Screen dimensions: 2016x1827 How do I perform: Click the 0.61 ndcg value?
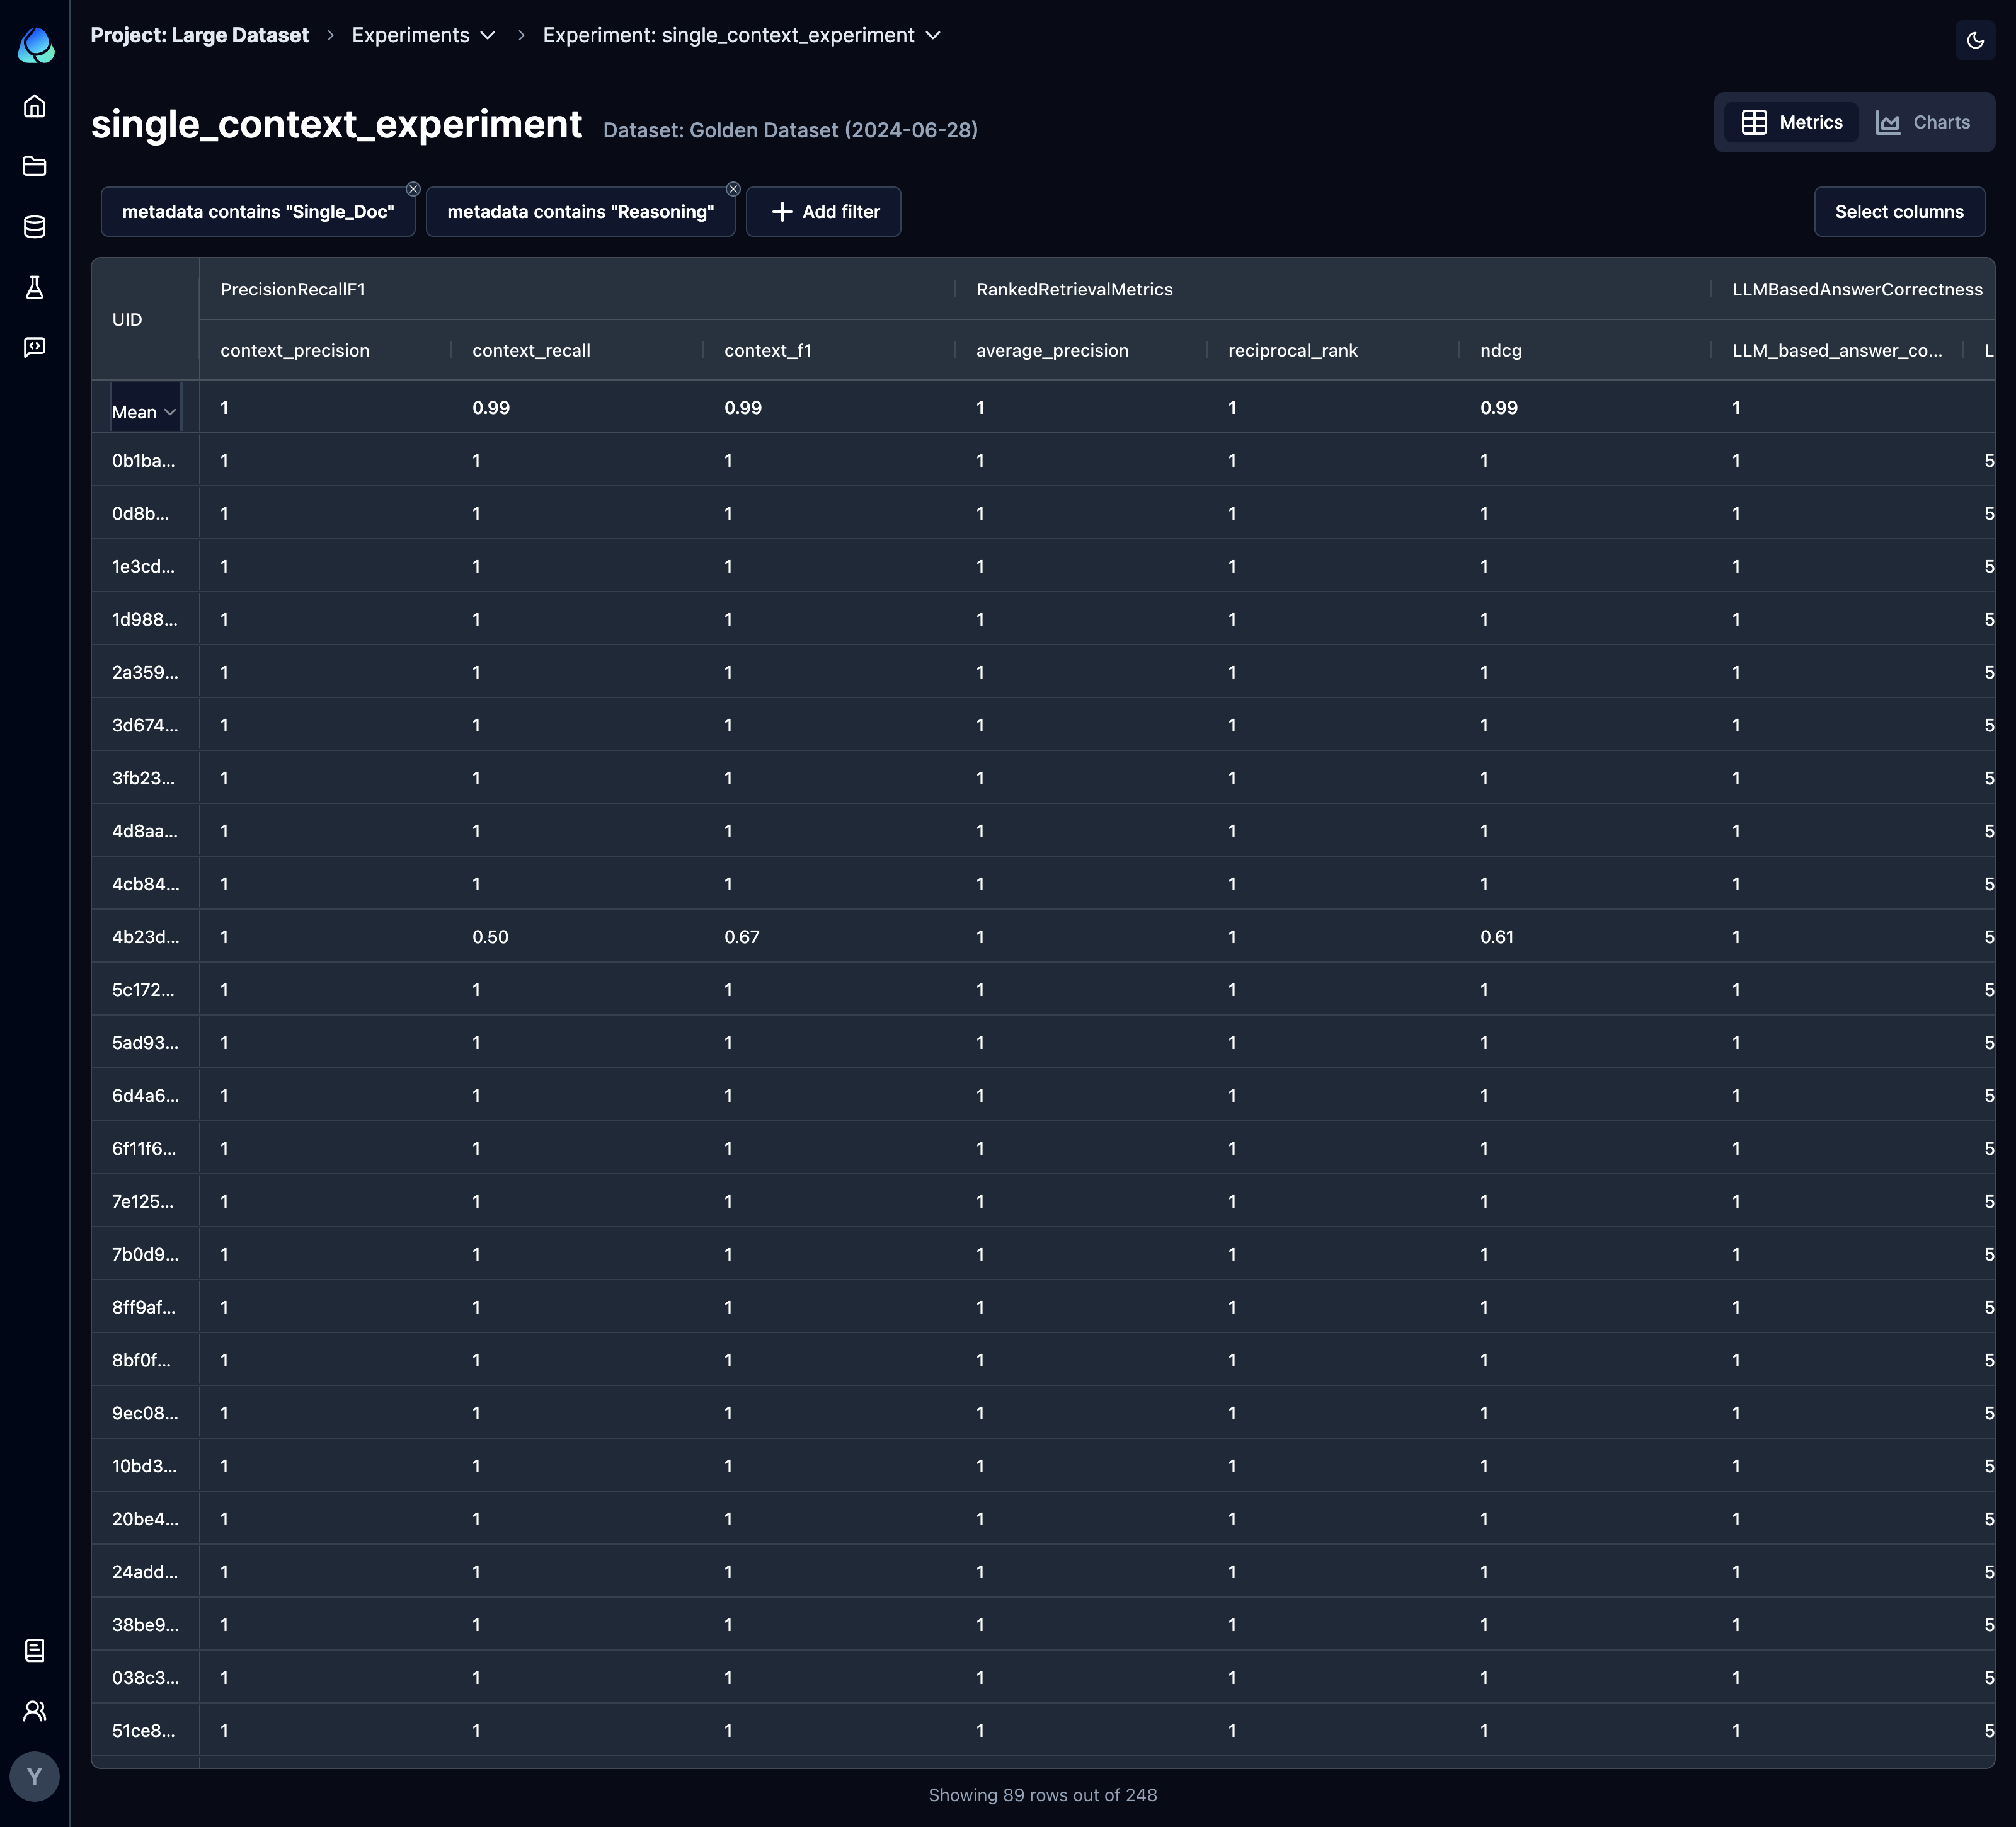tap(1497, 937)
